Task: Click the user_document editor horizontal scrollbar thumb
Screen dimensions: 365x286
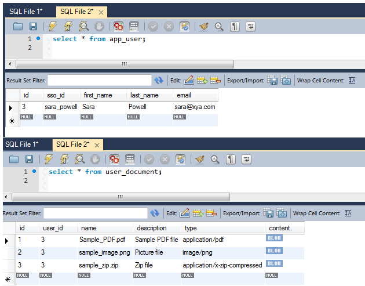Action: pos(121,197)
